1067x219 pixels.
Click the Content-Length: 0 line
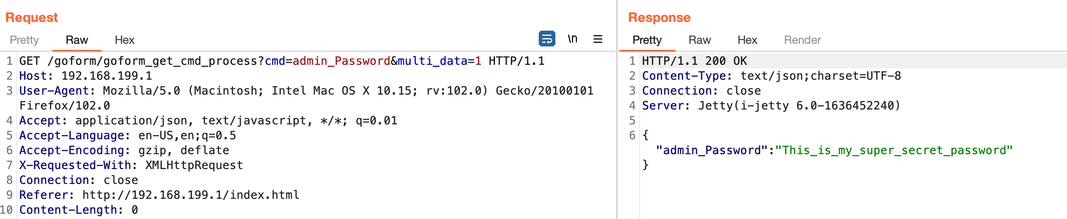(78, 210)
